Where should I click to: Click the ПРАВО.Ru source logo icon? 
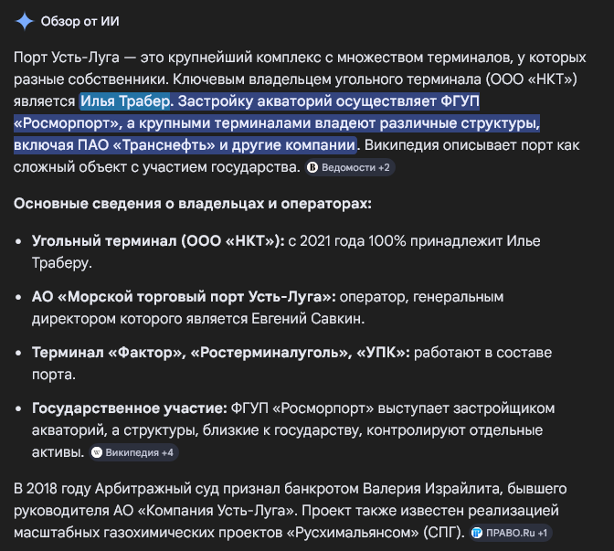tap(476, 533)
